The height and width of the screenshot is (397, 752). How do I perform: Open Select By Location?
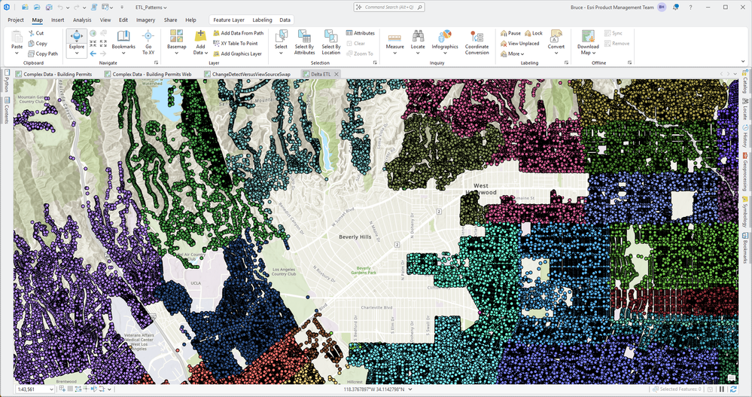(x=331, y=42)
